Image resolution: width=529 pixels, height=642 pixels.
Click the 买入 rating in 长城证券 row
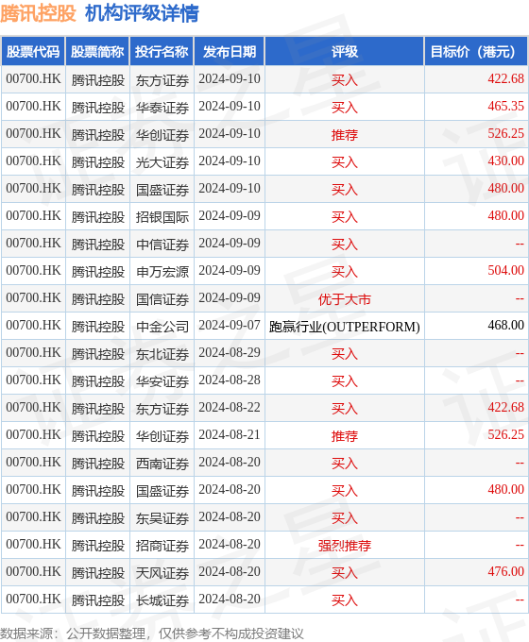345,600
